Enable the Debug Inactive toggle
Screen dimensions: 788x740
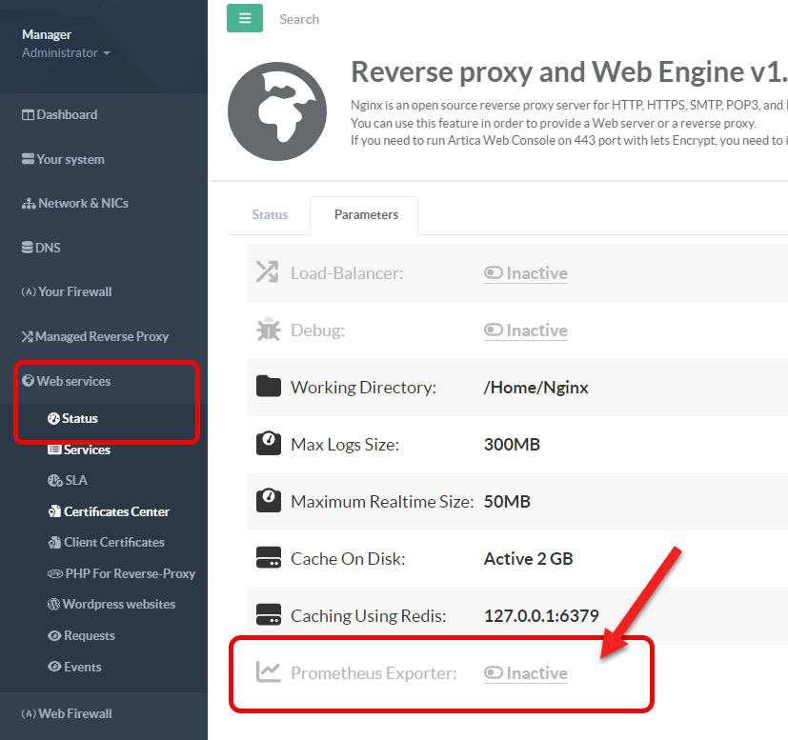tap(526, 330)
